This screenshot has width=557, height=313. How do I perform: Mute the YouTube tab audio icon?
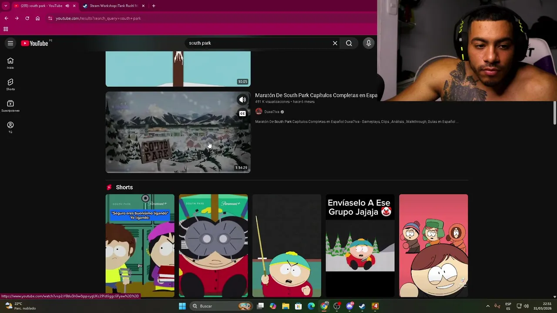pos(67,6)
